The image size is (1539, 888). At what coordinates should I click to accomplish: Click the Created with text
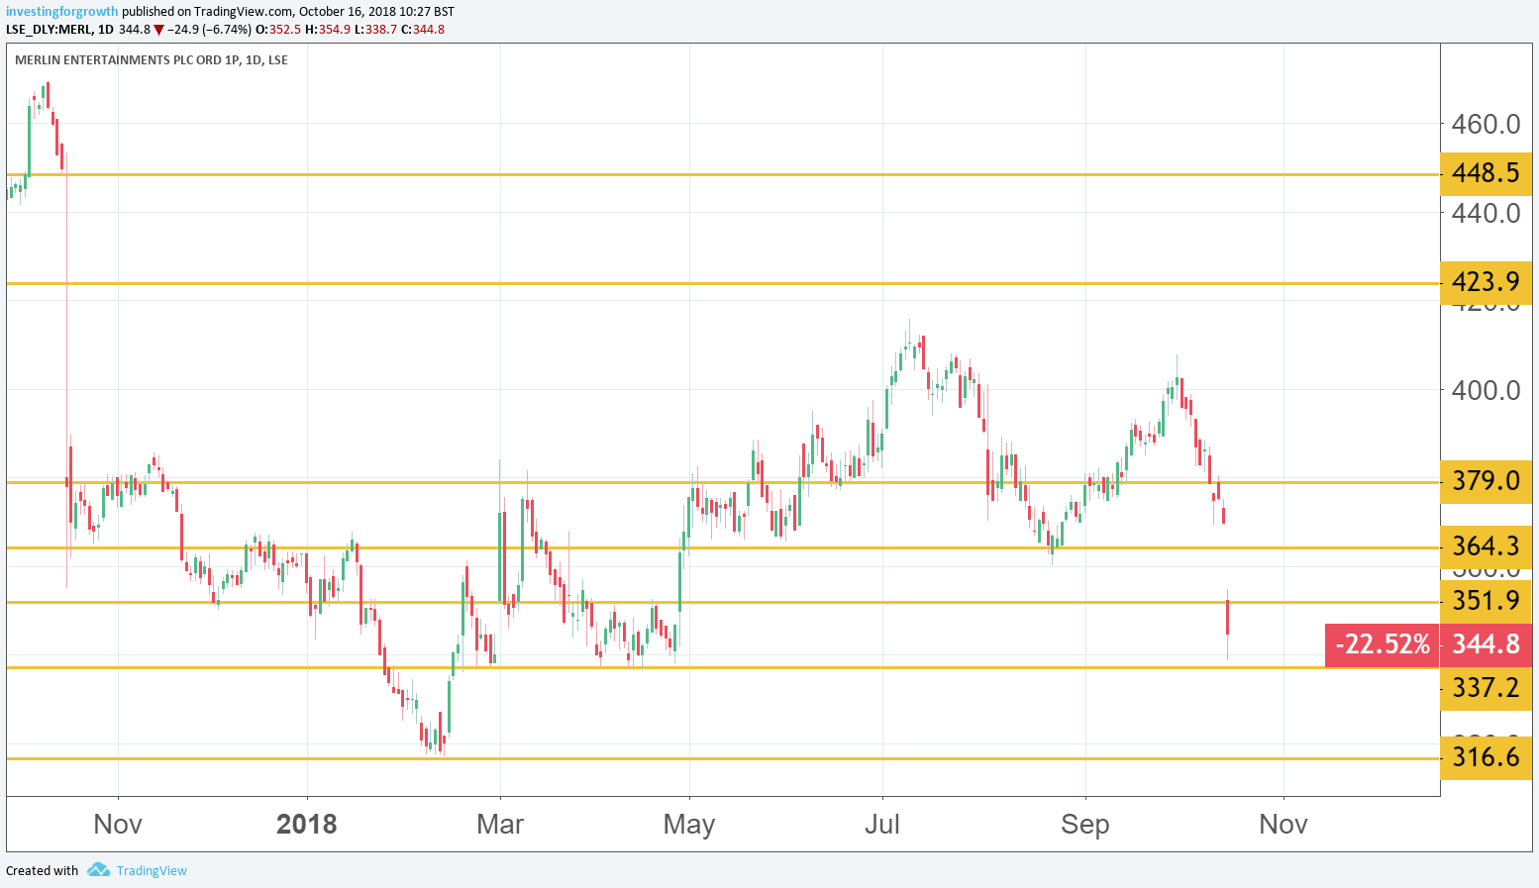tap(42, 871)
